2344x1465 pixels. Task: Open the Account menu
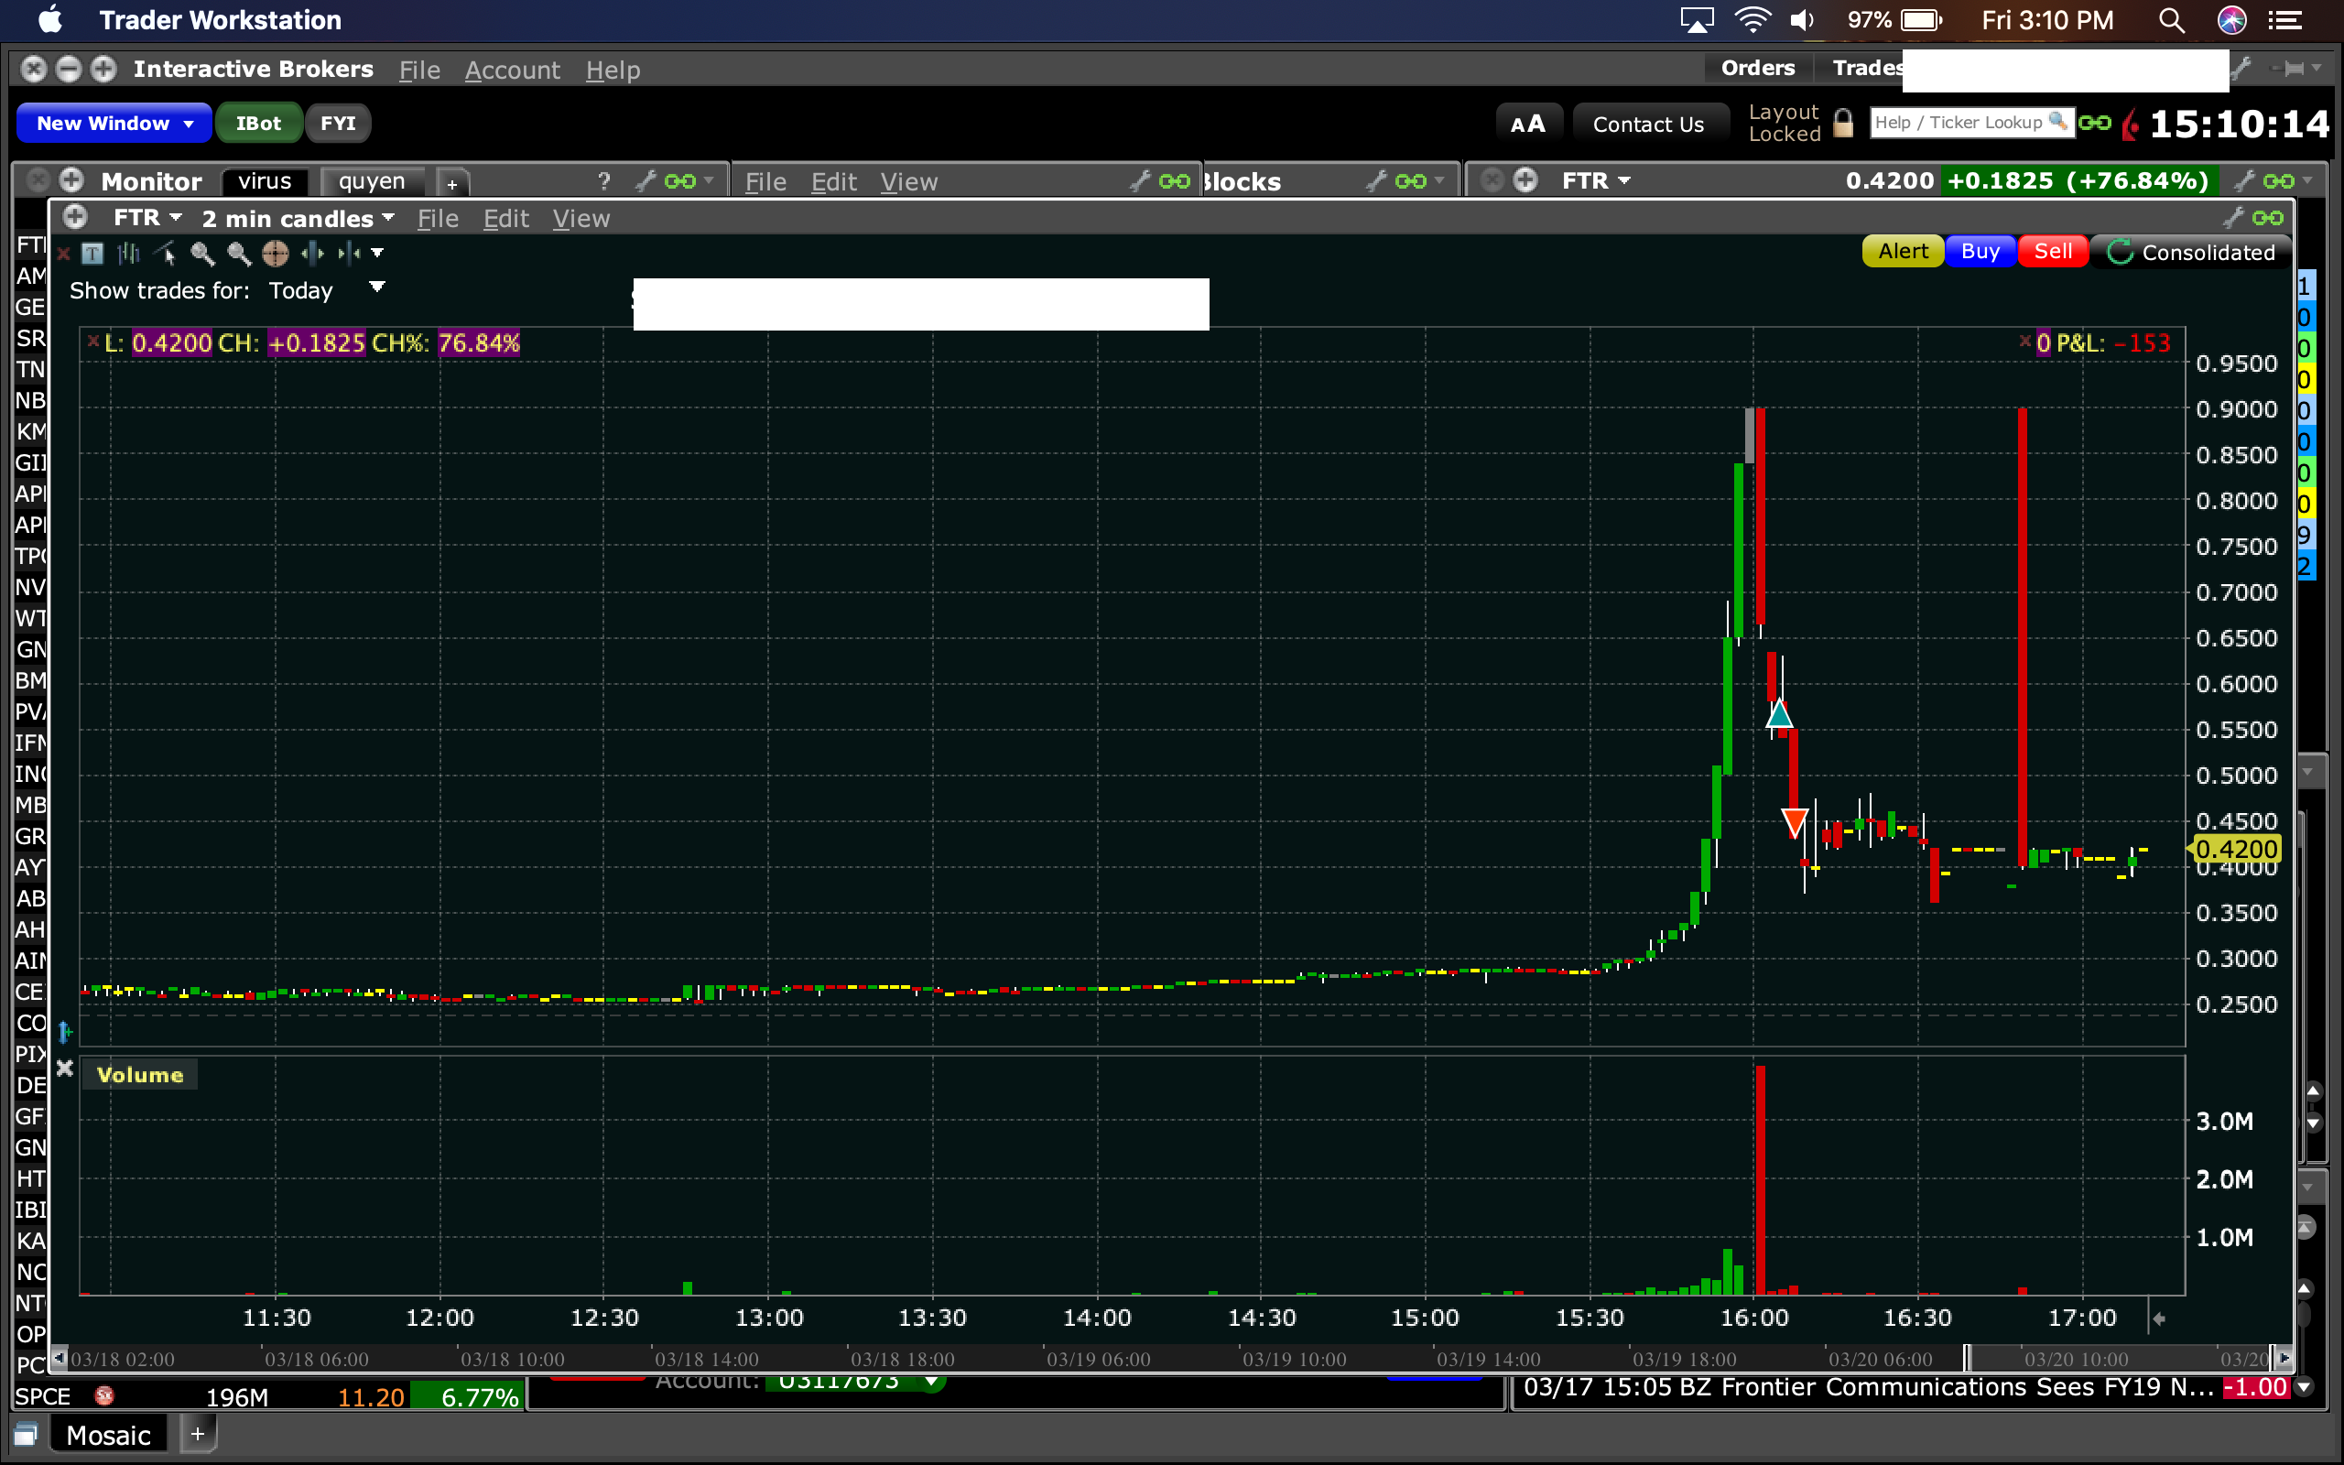tap(512, 70)
